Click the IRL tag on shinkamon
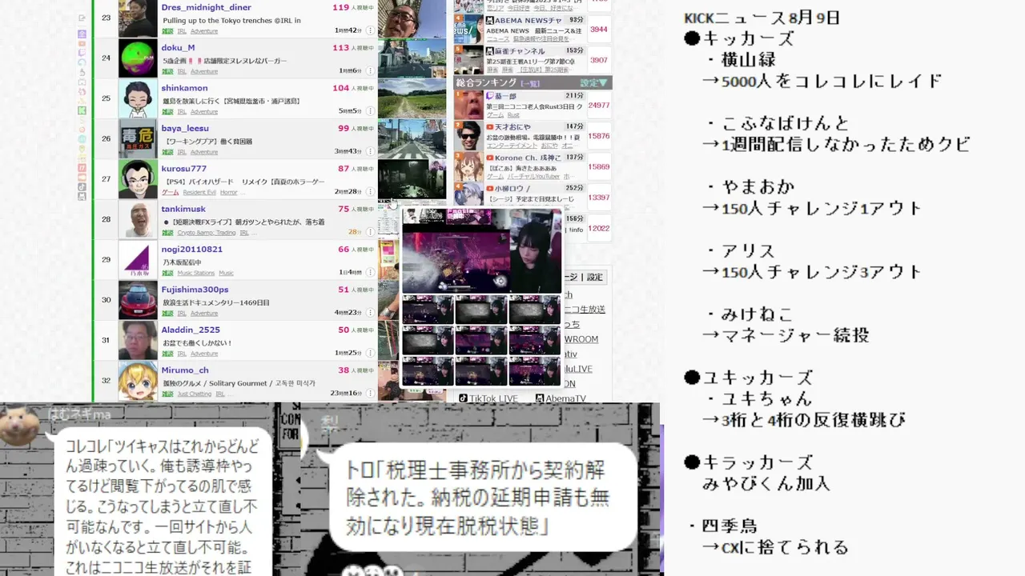This screenshot has height=576, width=1025. (182, 112)
